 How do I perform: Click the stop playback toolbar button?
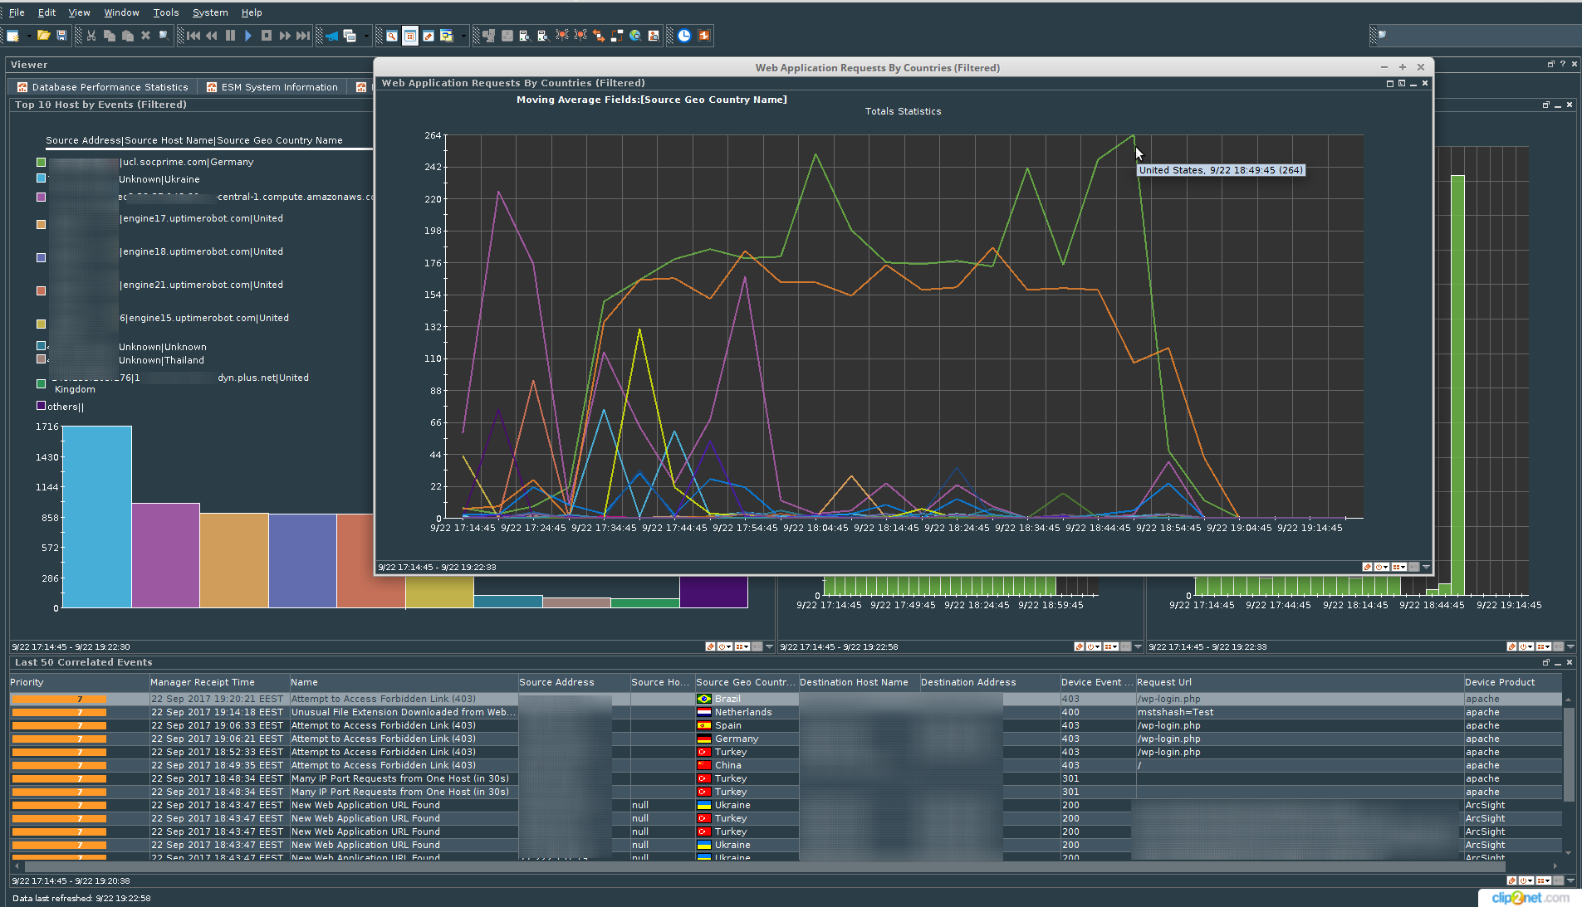pos(267,36)
